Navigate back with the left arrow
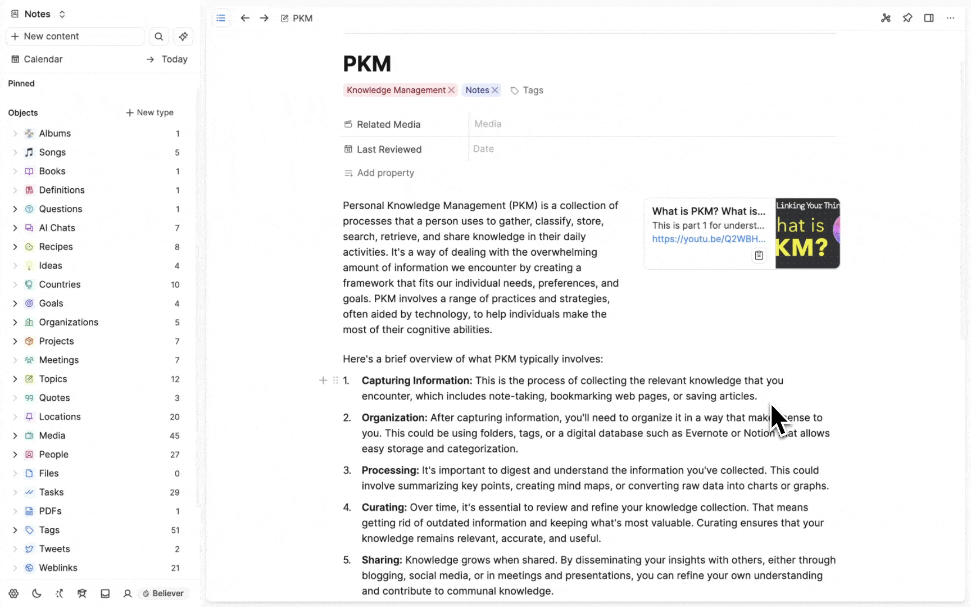 coord(244,18)
